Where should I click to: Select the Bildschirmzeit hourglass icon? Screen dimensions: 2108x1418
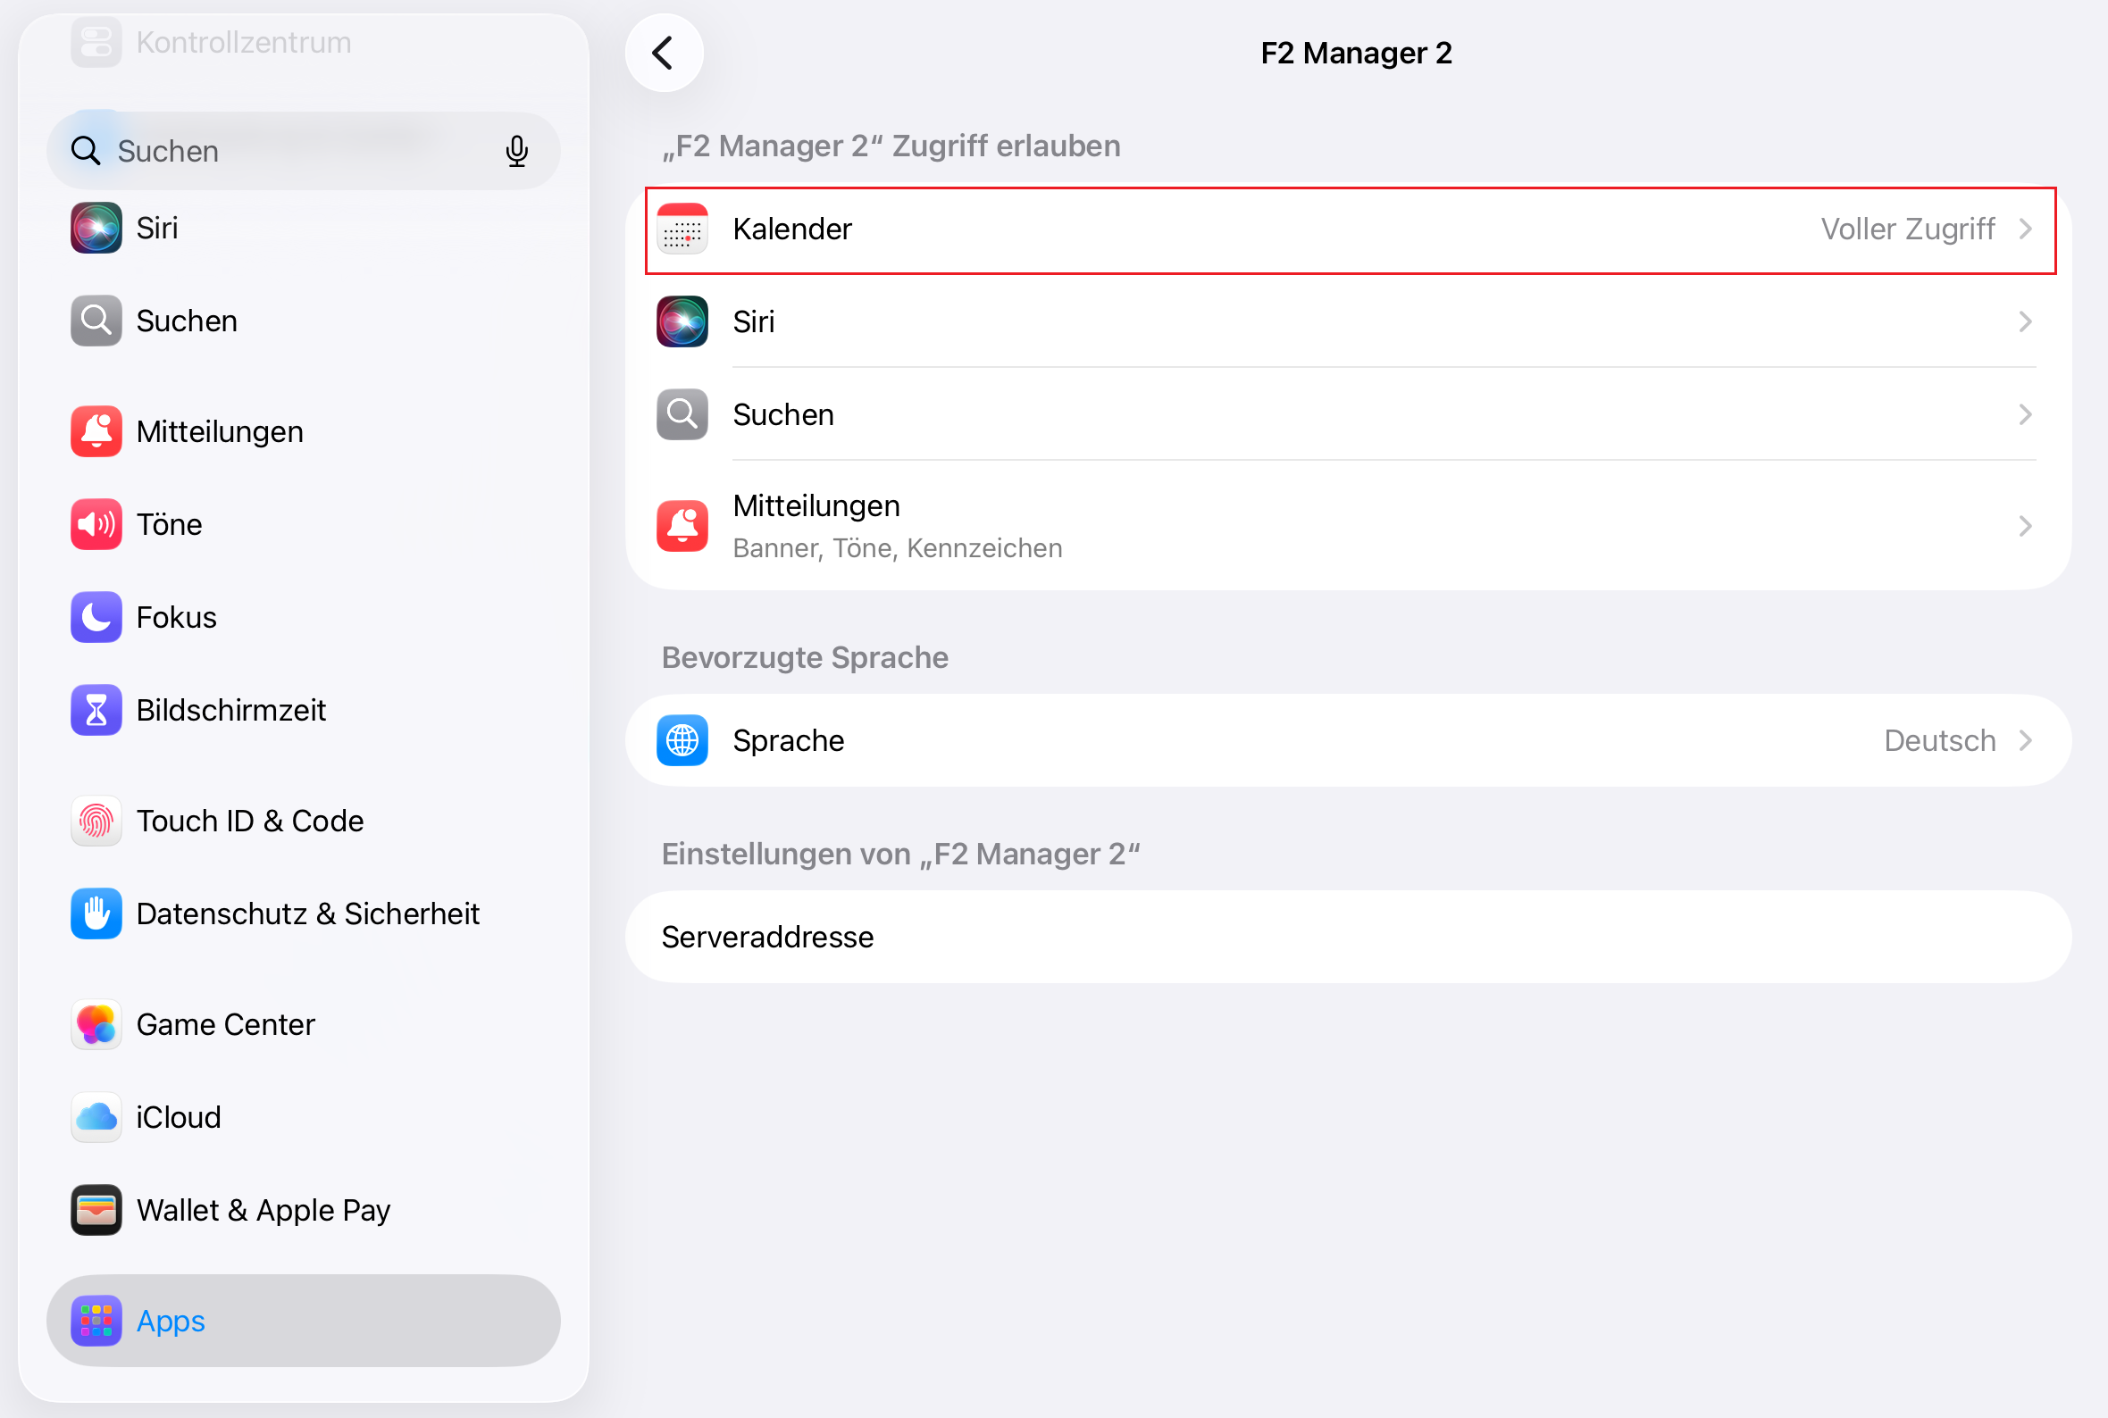[95, 710]
